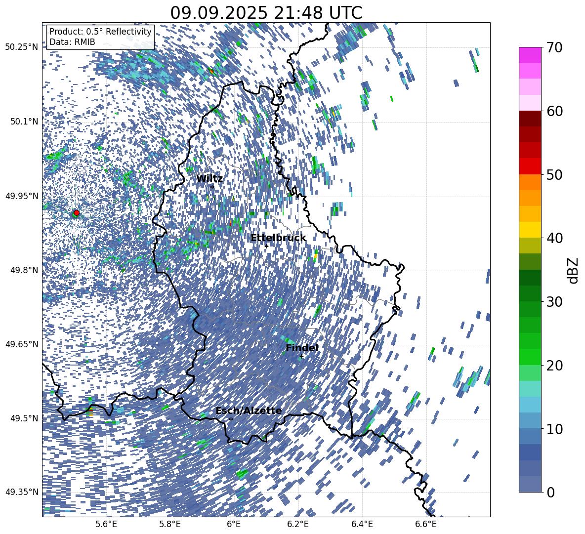Click the 6.4°E longitude label
The image size is (585, 534).
[x=362, y=524]
